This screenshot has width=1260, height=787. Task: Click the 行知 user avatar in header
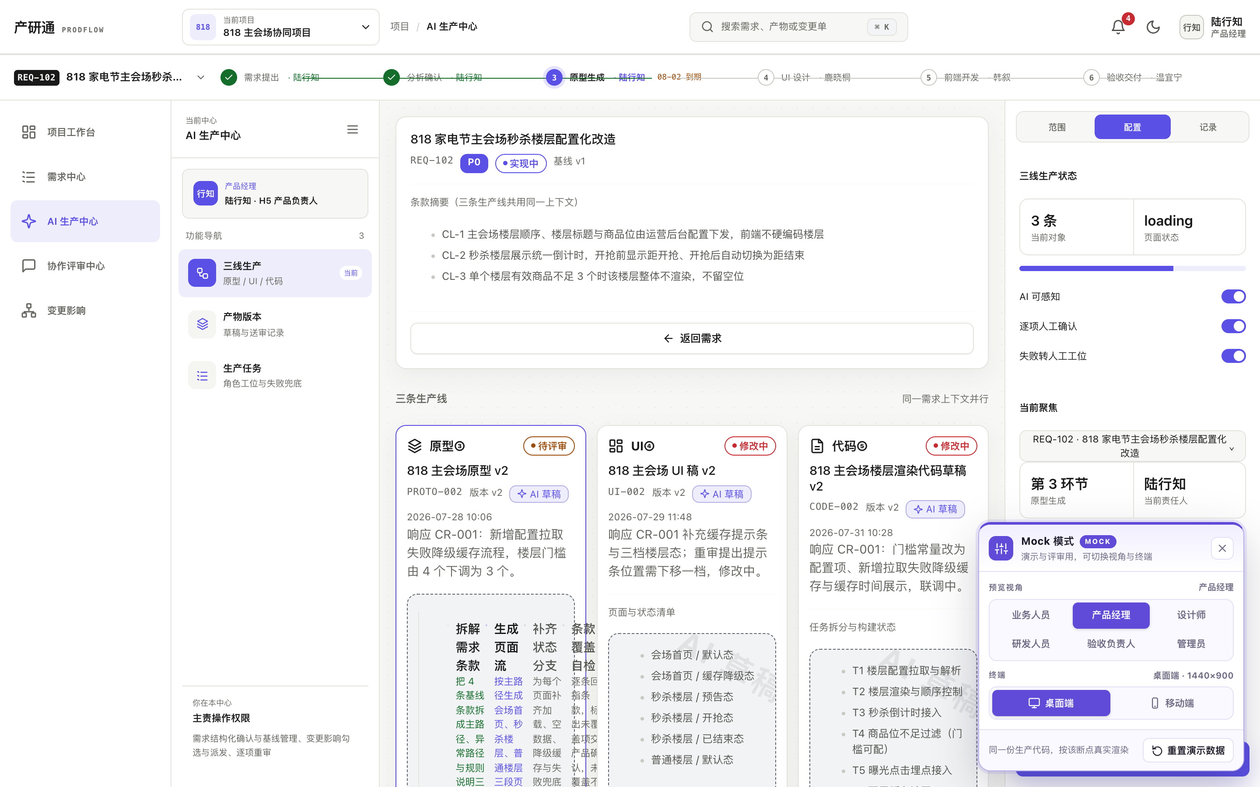tap(1191, 27)
